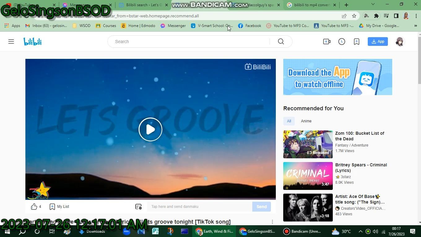Open watch history clock icon
The width and height of the screenshot is (421, 237).
pos(342,42)
